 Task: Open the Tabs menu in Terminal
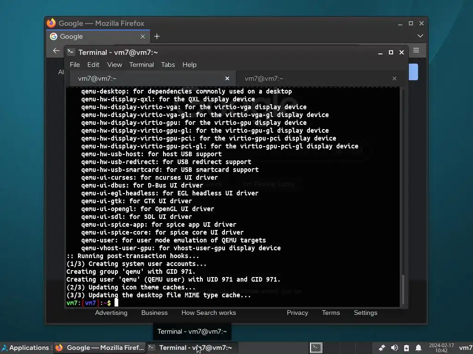[168, 65]
